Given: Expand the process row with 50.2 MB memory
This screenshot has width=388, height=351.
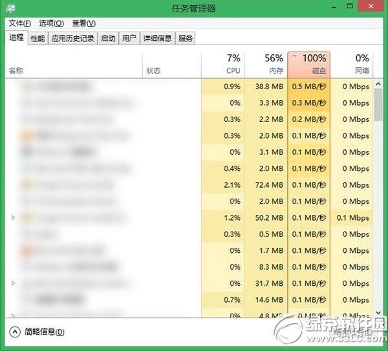Looking at the screenshot, I should pos(13,217).
